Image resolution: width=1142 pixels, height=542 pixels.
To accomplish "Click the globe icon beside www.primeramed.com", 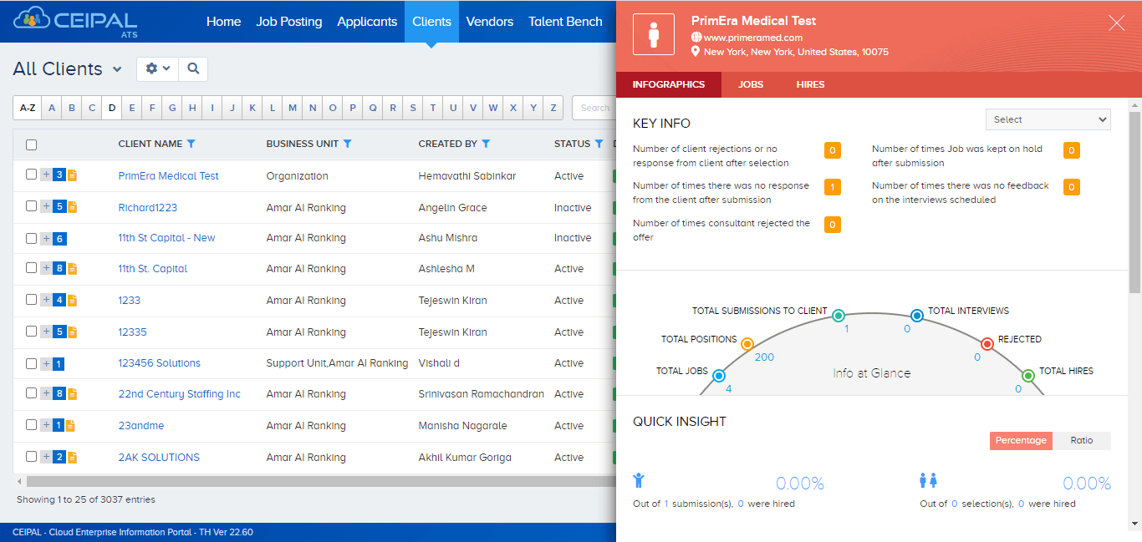I will (x=696, y=36).
